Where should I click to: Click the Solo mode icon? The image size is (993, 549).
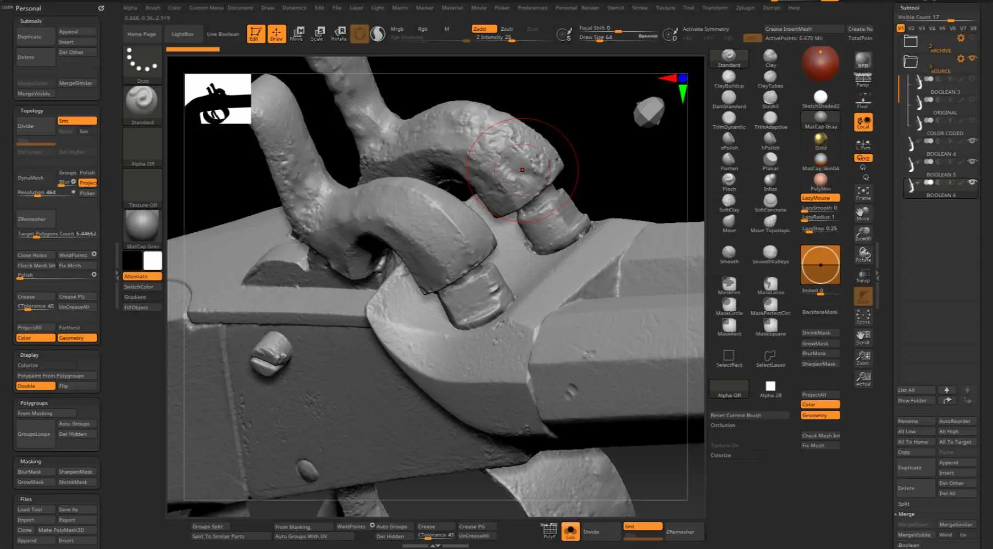point(570,531)
